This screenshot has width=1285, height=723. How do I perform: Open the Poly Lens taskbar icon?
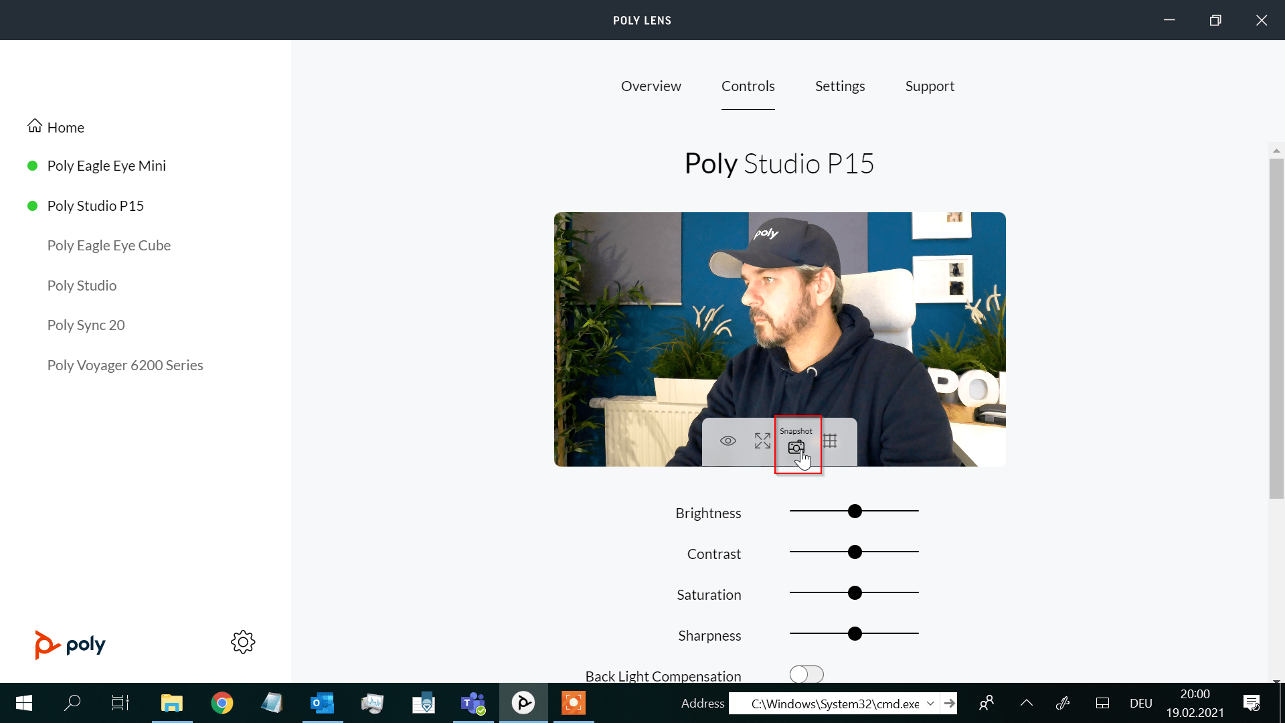(x=523, y=703)
